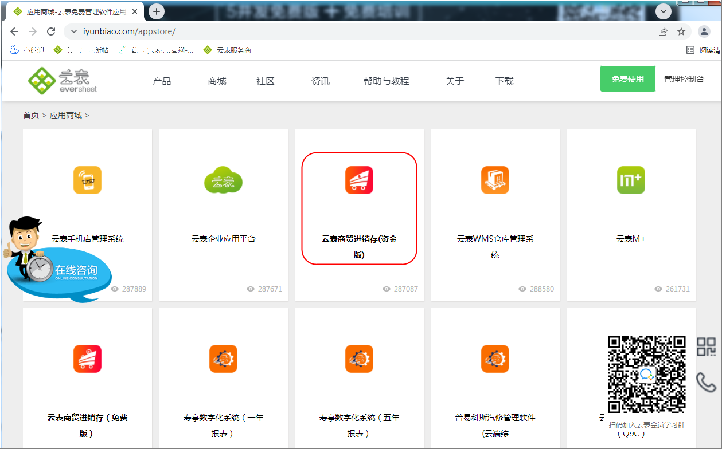Click the eye view count 288580
Screen dimensions: 722x449
pos(536,289)
